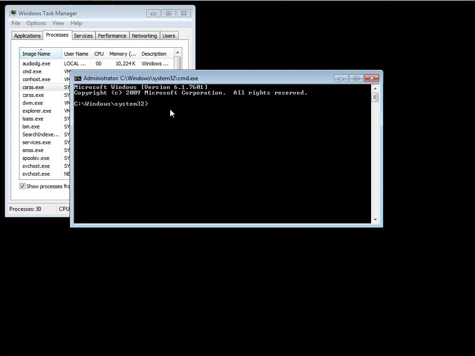Click the Windows Task Manager title text
Image resolution: width=475 pixels, height=356 pixels.
point(48,13)
